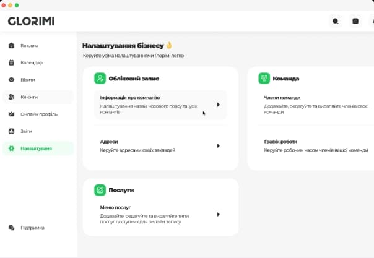This screenshot has width=374, height=258.
Task: Open Підтримка at sidebar bottom
Action: click(32, 228)
